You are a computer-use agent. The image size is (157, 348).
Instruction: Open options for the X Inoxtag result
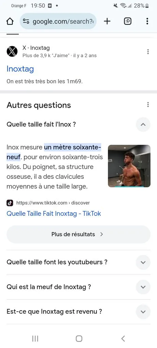pyautogui.click(x=148, y=52)
